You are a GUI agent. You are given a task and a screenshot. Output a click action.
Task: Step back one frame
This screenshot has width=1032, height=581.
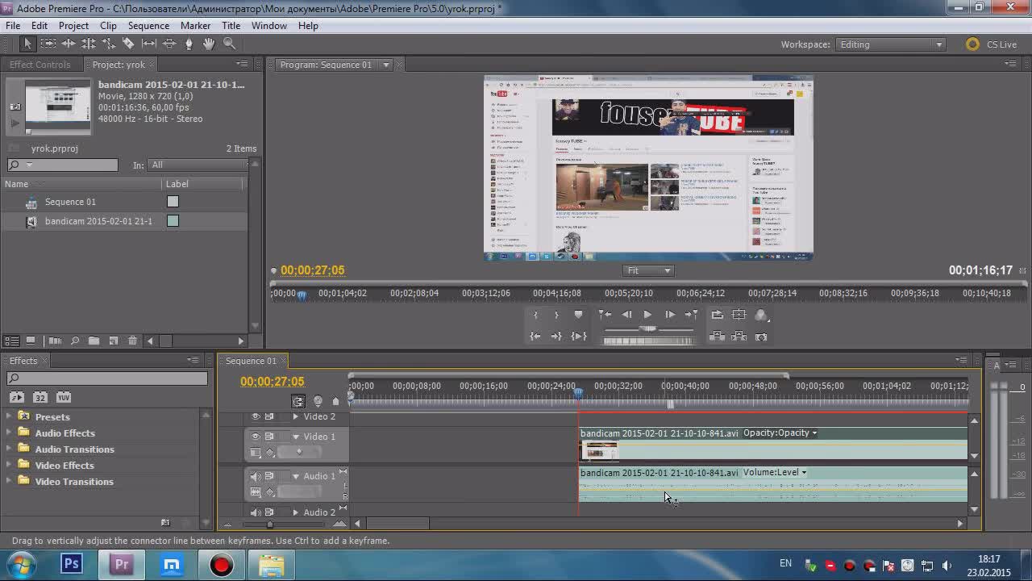pos(626,315)
